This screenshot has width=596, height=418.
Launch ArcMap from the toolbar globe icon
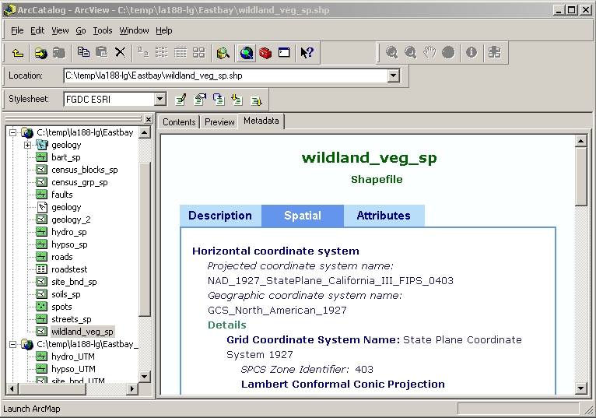247,53
